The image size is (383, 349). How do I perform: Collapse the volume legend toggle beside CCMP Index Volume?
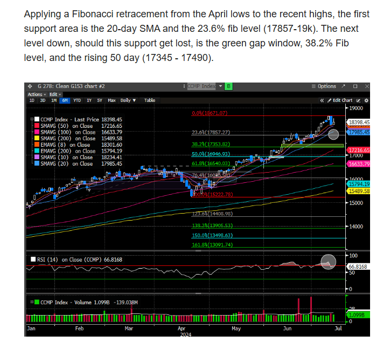click(x=32, y=302)
